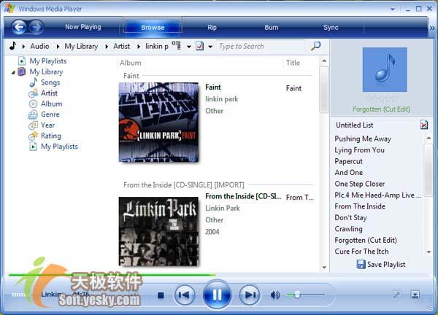The image size is (438, 315).
Task: Select Faint track title in list
Action: pyautogui.click(x=293, y=88)
